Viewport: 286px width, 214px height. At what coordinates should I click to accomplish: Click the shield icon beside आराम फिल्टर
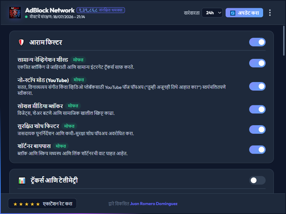point(21,42)
